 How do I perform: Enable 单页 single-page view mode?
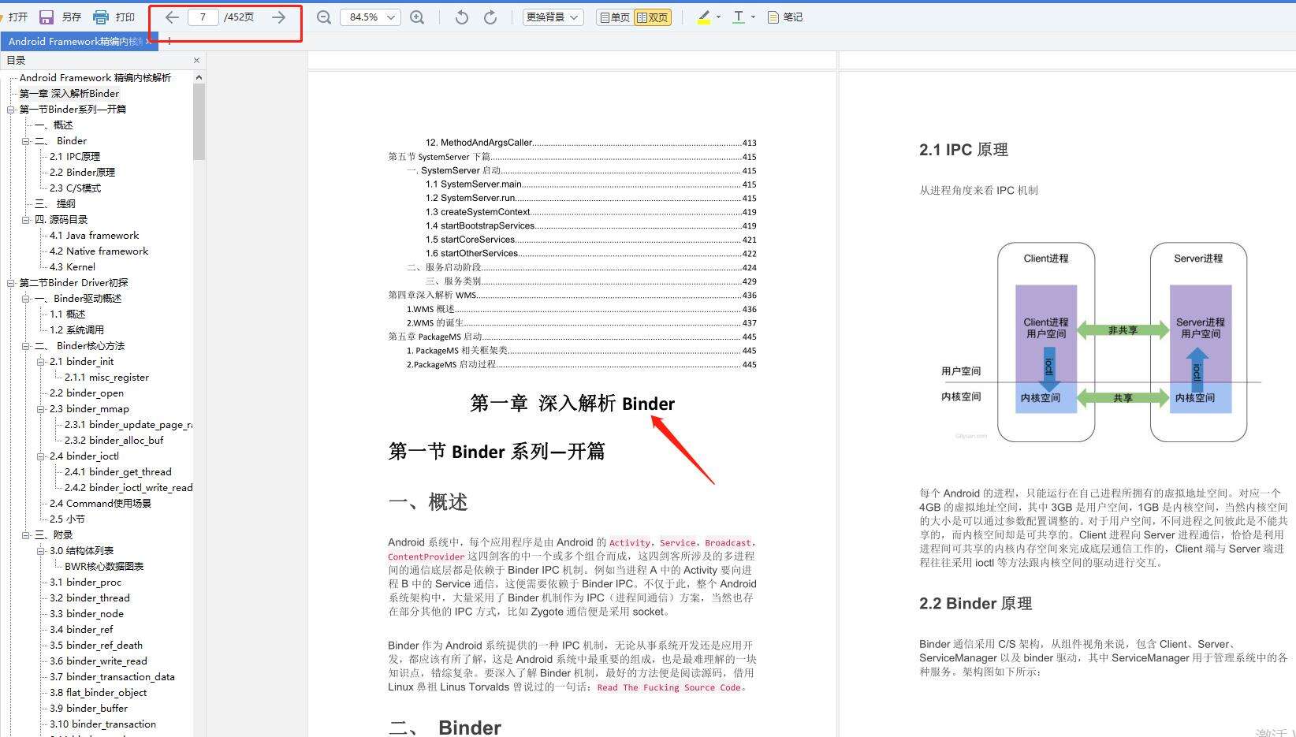(x=613, y=17)
